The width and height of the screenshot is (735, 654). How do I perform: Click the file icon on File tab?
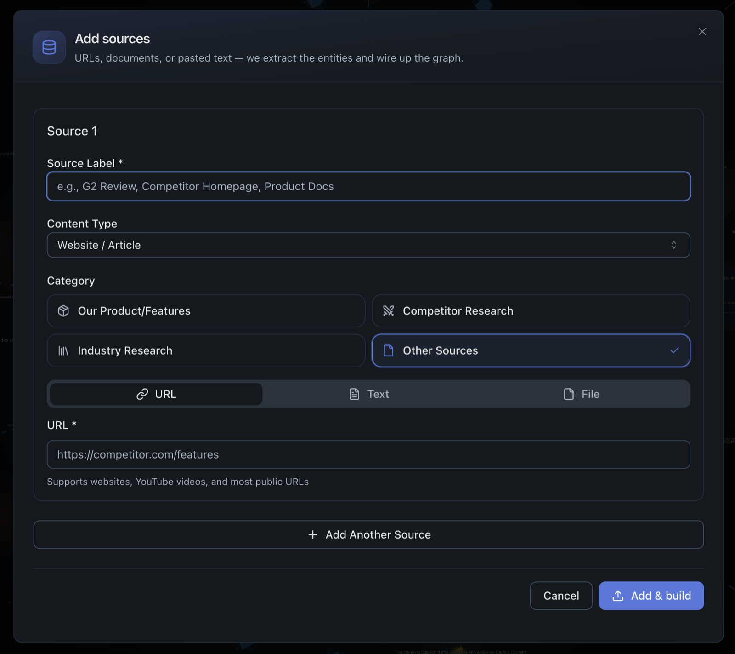click(x=569, y=394)
